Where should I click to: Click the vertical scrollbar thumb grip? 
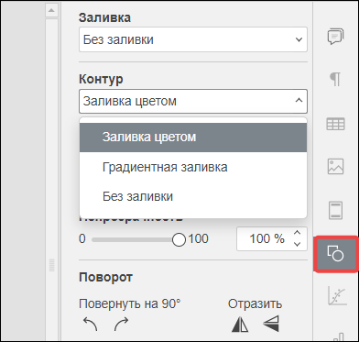point(51,265)
